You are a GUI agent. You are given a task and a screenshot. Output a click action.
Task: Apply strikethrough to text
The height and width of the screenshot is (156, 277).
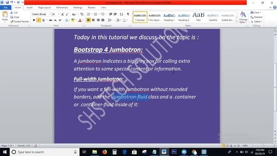tap(51, 20)
